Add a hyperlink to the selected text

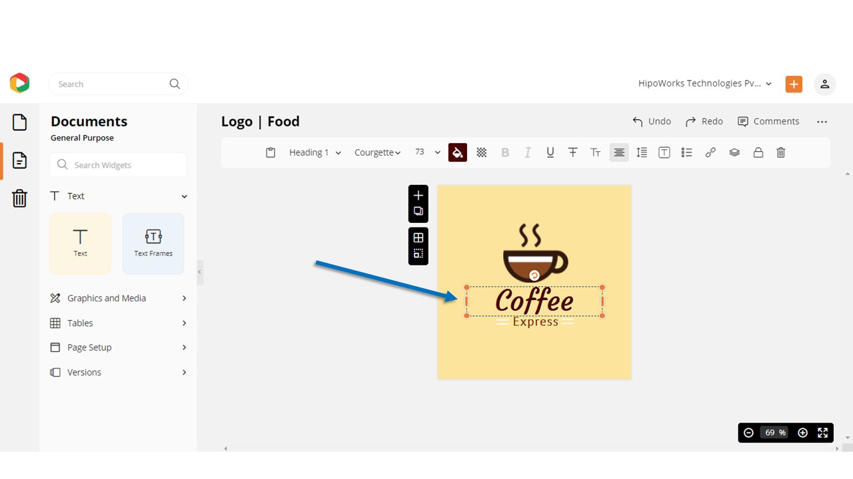point(710,152)
